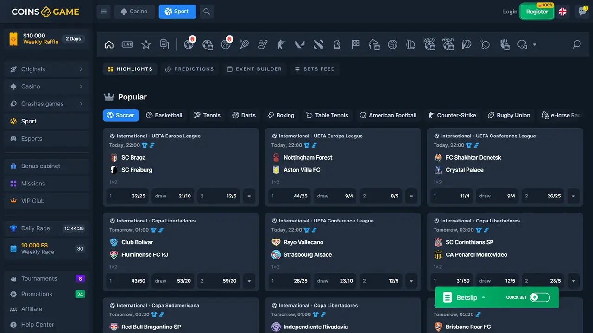Bet on Nottingham Forest at 44/25
Viewport: 593px width, 333px height.
click(x=290, y=196)
